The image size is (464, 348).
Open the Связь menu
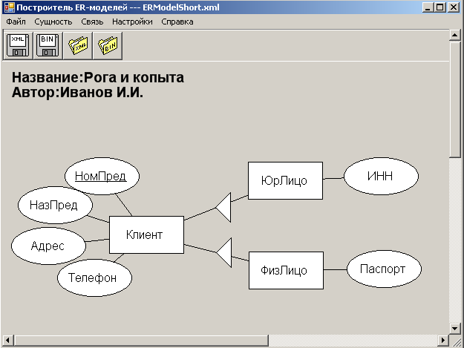(92, 22)
